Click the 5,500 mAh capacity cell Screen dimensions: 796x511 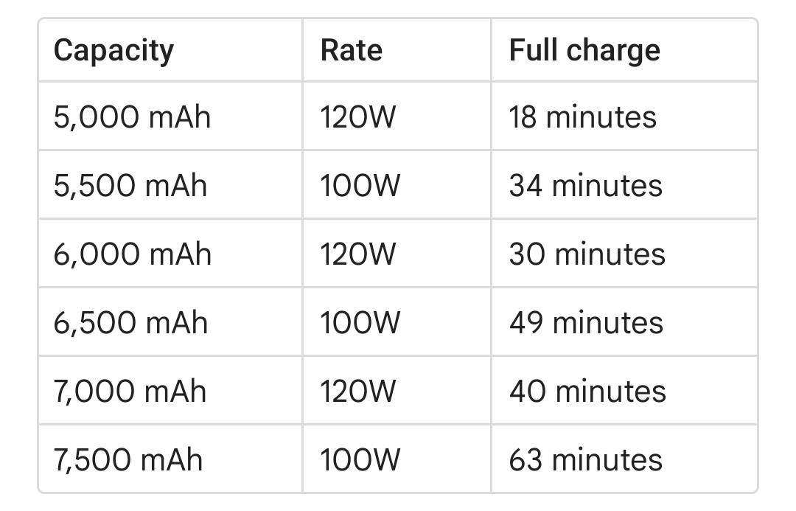pyautogui.click(x=130, y=185)
